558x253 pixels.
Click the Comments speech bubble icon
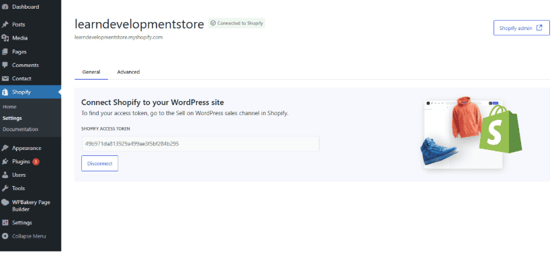pyautogui.click(x=5, y=65)
